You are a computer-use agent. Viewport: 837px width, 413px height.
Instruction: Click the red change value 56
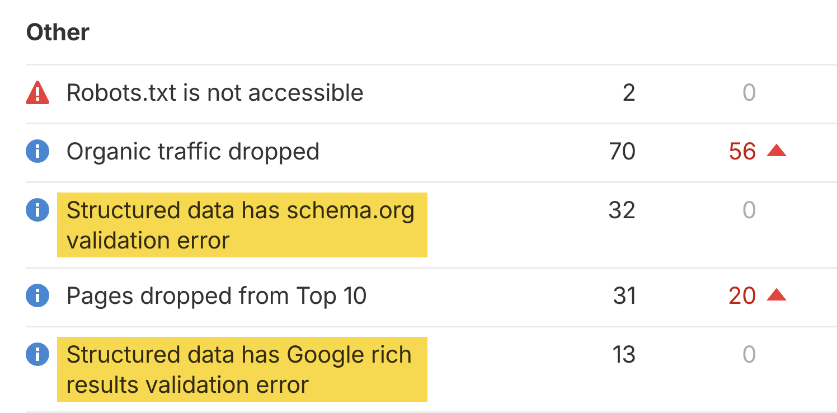pyautogui.click(x=742, y=151)
